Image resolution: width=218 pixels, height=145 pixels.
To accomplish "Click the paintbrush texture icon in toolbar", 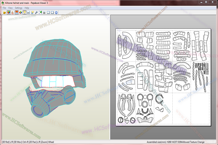I will pos(12,13).
